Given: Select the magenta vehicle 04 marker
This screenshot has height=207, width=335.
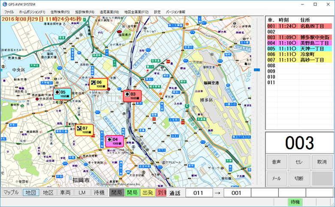Looking at the screenshot, I should pyautogui.click(x=115, y=141).
